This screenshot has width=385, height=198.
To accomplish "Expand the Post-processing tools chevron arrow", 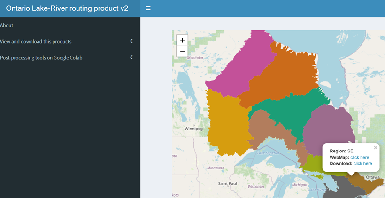I will pos(131,57).
